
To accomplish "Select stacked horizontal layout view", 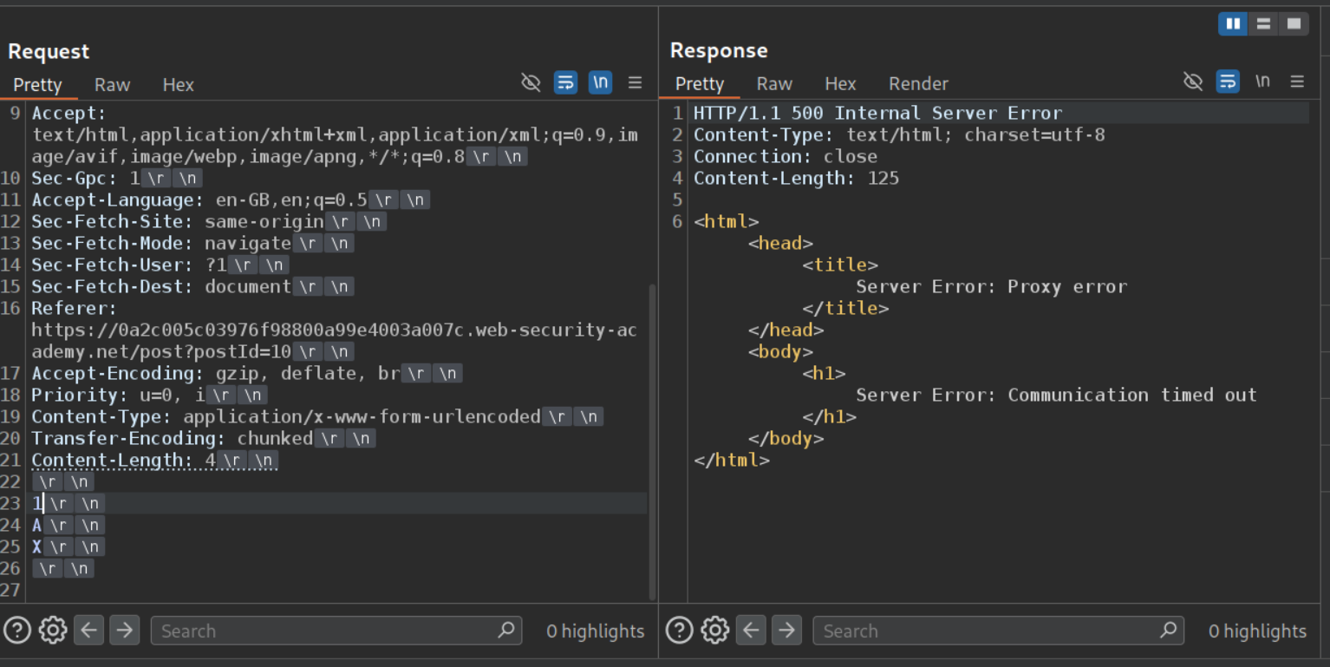I will (x=1263, y=24).
